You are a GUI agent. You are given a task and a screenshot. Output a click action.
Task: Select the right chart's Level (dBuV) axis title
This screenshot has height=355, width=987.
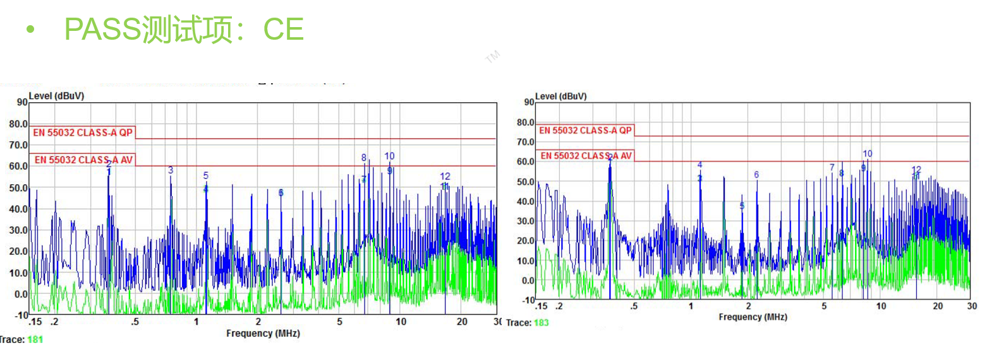click(x=560, y=96)
